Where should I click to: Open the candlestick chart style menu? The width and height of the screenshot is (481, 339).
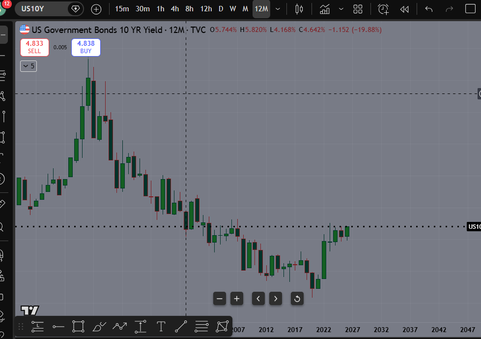(299, 9)
